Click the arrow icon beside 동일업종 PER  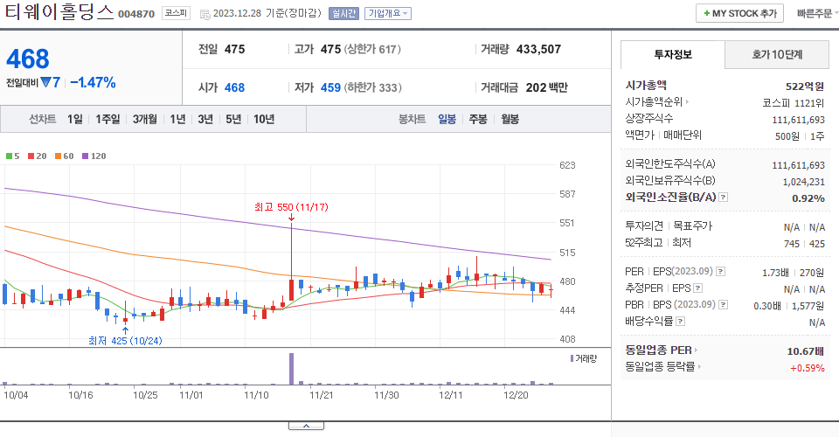[696, 350]
